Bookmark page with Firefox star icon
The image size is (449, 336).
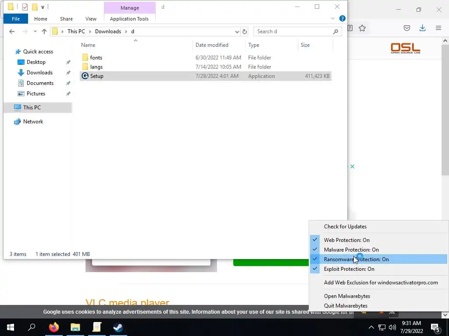coord(362,28)
